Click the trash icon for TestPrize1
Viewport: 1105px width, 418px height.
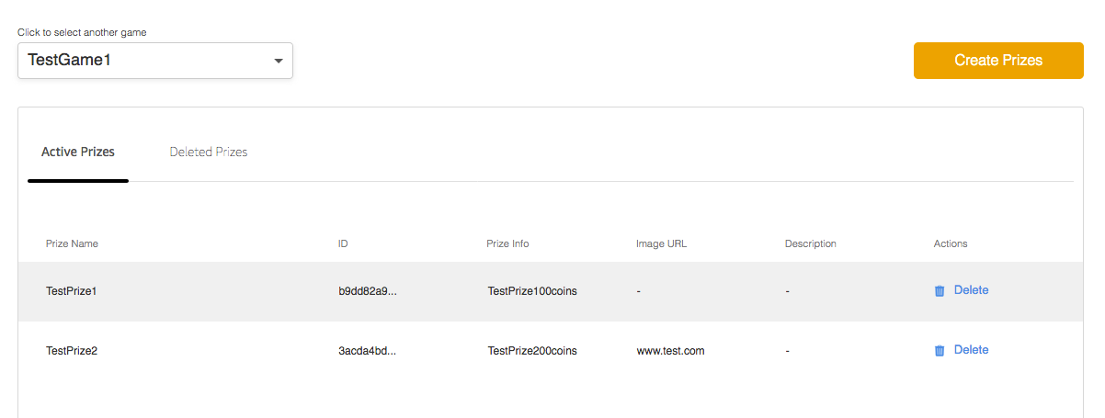[940, 291]
